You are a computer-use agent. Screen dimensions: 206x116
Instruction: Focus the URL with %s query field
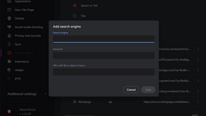[x=104, y=72]
